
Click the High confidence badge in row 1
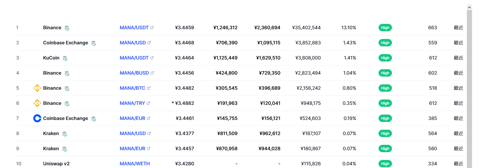click(385, 28)
